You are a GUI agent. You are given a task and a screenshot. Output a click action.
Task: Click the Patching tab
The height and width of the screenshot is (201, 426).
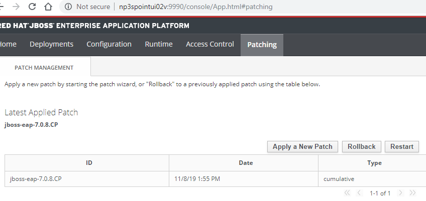(x=262, y=45)
